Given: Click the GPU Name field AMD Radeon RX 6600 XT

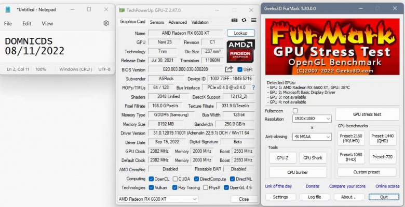Looking at the screenshot, I should pos(185,33).
